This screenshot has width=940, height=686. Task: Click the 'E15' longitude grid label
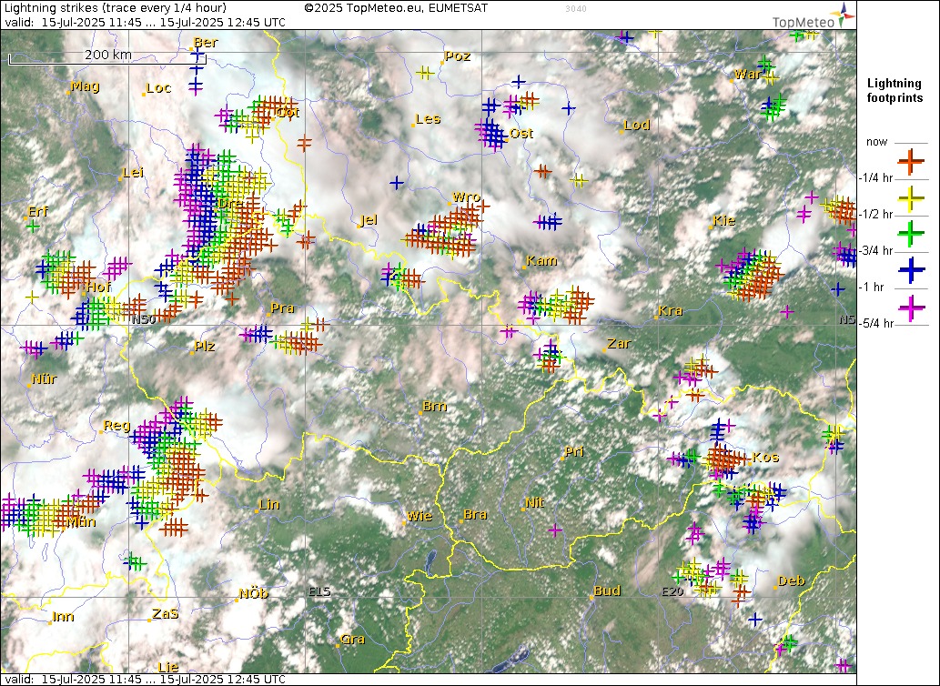319,591
